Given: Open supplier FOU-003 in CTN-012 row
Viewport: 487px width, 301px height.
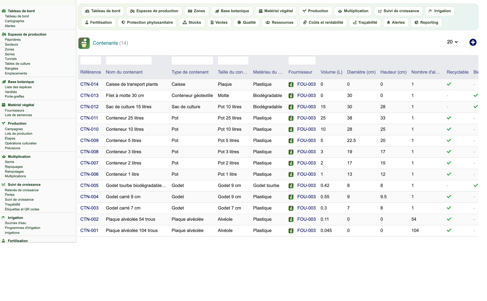Looking at the screenshot, I should coord(306,107).
